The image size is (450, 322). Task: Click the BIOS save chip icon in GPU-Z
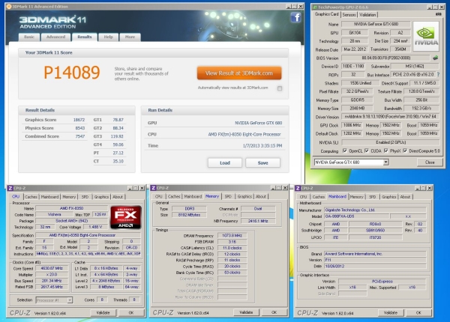coord(435,58)
